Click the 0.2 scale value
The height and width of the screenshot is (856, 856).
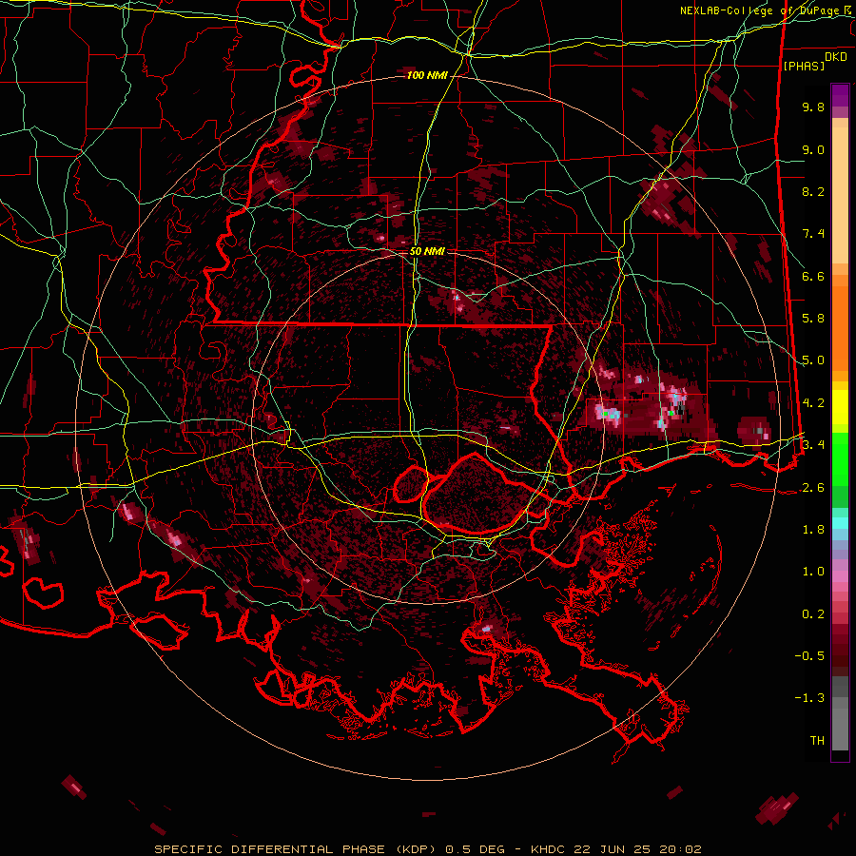[813, 614]
